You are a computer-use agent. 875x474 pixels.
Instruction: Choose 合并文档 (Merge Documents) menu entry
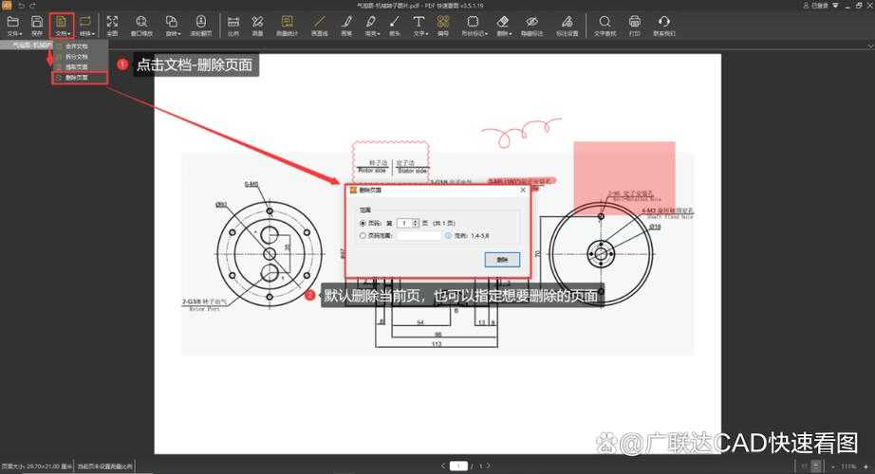pyautogui.click(x=76, y=46)
